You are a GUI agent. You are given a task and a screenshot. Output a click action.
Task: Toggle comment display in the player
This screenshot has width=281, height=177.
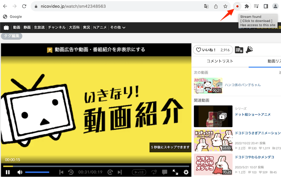pos(165,172)
